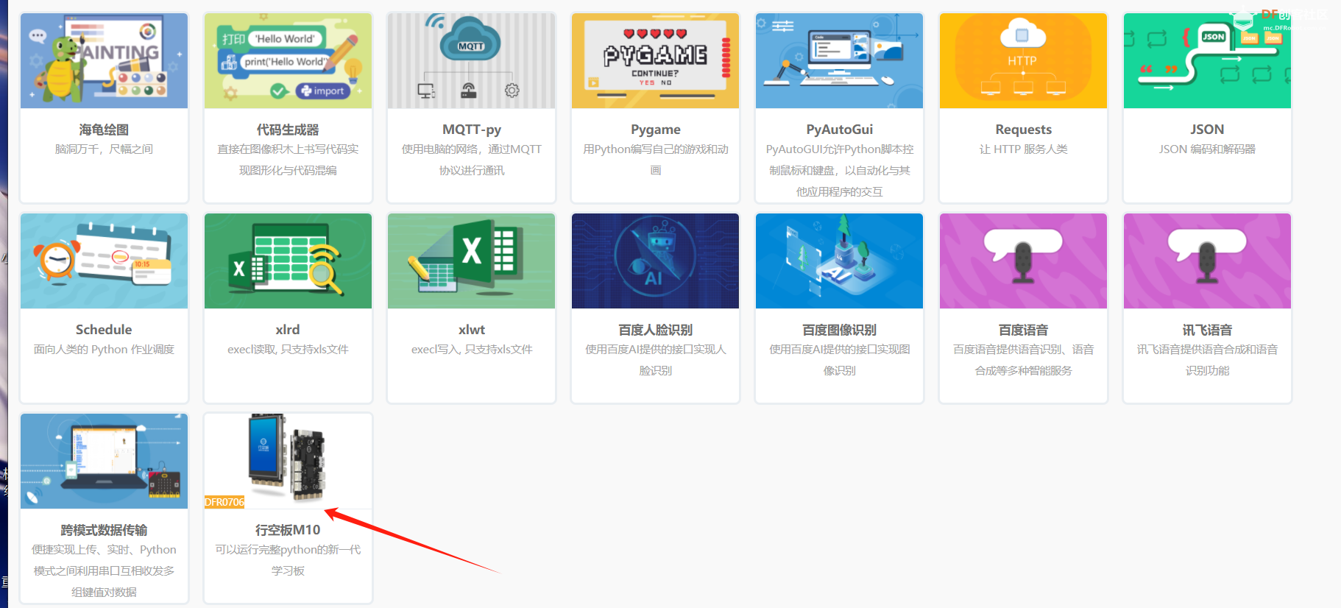Click text 用Python编写自己的游戏和动
1341x608 pixels.
pos(655,149)
